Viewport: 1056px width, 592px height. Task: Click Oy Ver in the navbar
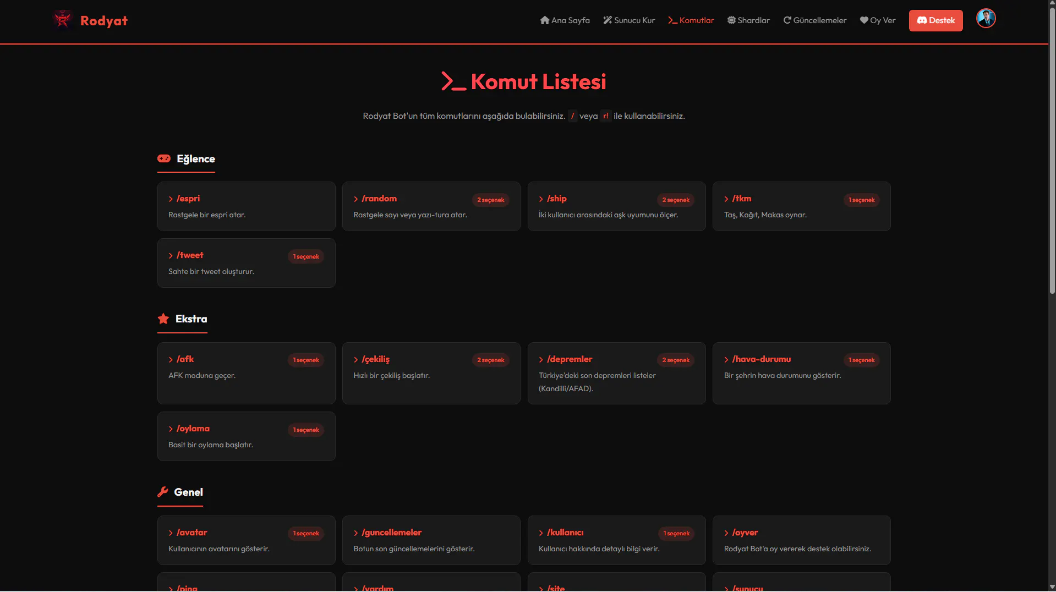[877, 20]
